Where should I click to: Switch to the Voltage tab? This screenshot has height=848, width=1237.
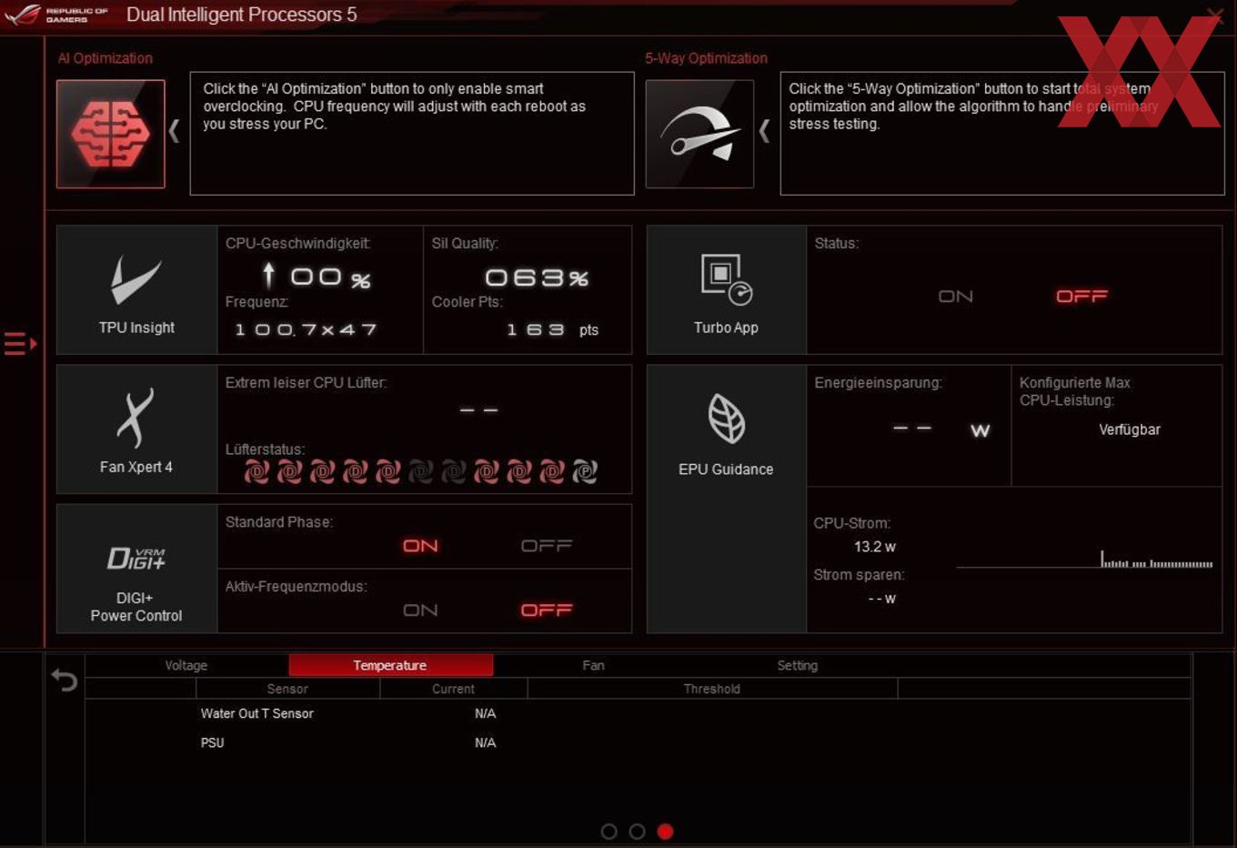tap(186, 665)
